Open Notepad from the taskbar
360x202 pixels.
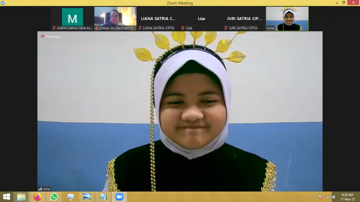point(103,197)
